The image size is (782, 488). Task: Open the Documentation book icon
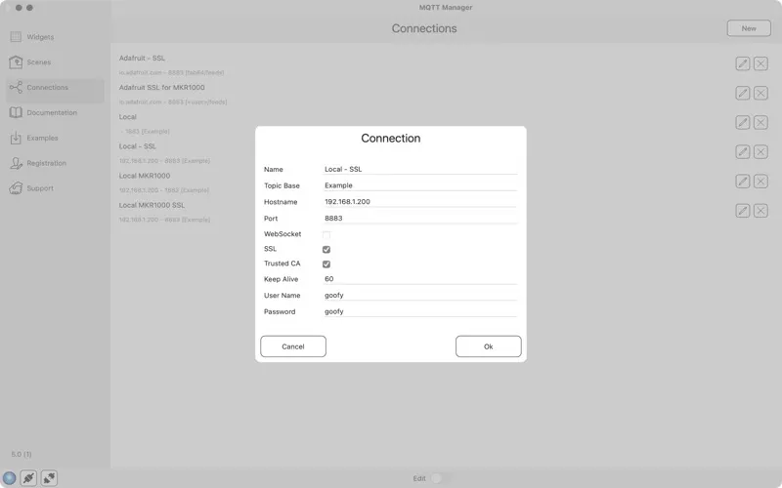16,113
